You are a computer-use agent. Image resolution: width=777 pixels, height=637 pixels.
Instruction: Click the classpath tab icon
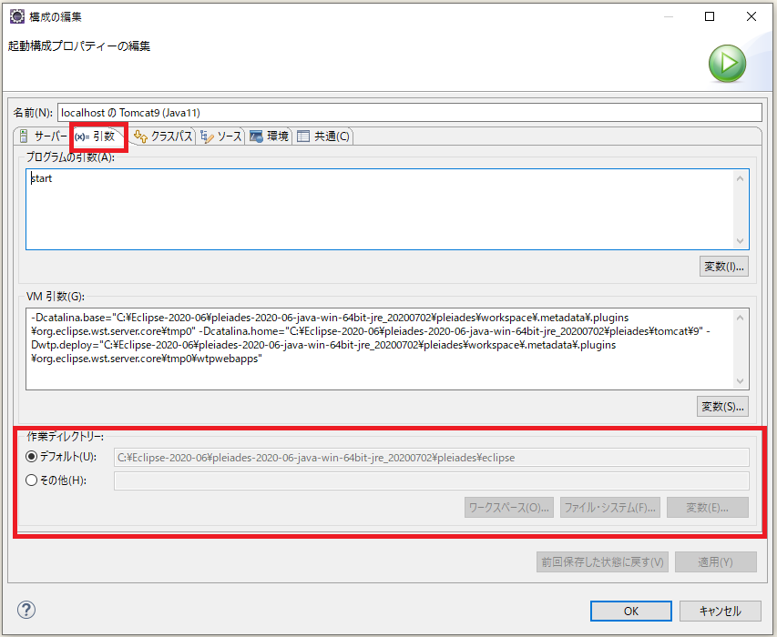pyautogui.click(x=140, y=136)
